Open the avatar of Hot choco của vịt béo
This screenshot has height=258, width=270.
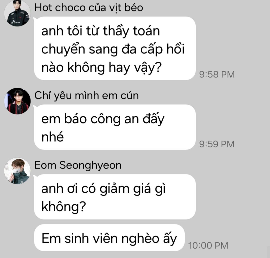click(x=17, y=13)
